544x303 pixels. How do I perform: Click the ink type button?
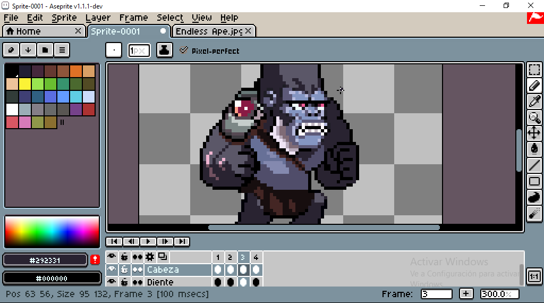click(165, 50)
